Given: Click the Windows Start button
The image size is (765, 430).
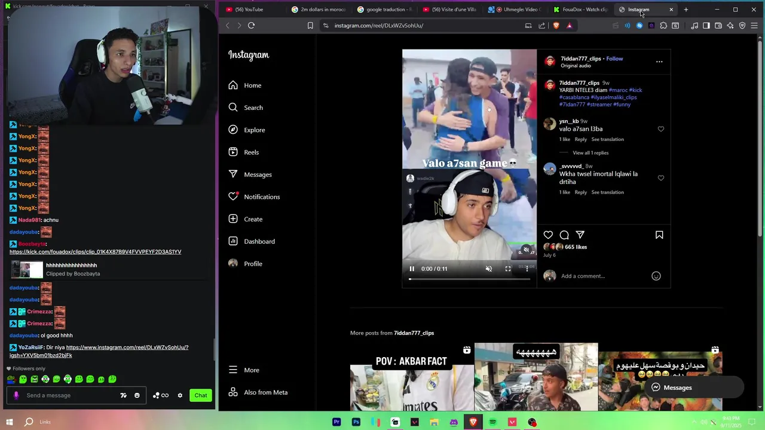Looking at the screenshot, I should pos(8,422).
